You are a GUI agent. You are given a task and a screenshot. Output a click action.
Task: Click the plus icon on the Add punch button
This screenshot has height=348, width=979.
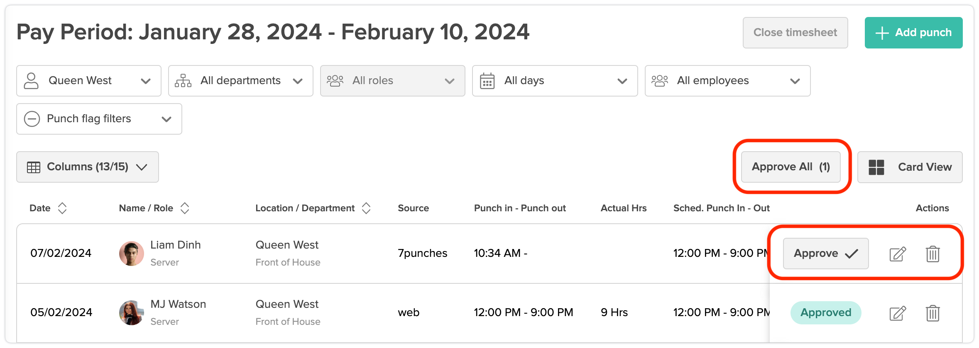pos(881,32)
